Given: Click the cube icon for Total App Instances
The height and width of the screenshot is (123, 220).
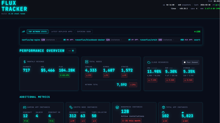Looking at the screenshot, I should 163,107.
